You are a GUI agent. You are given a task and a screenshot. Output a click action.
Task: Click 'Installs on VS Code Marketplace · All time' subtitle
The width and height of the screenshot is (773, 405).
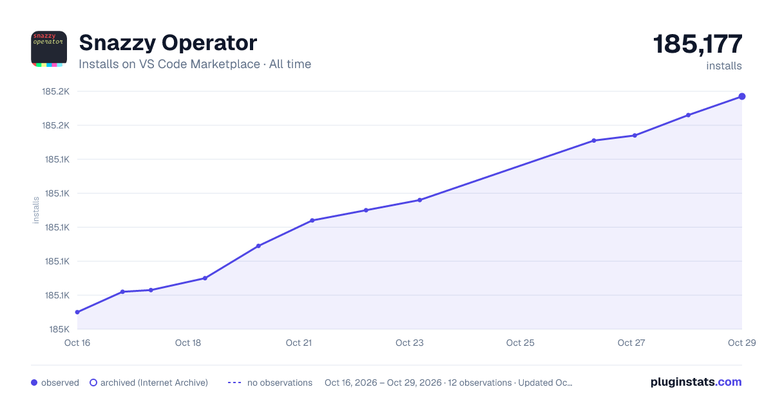coord(195,64)
